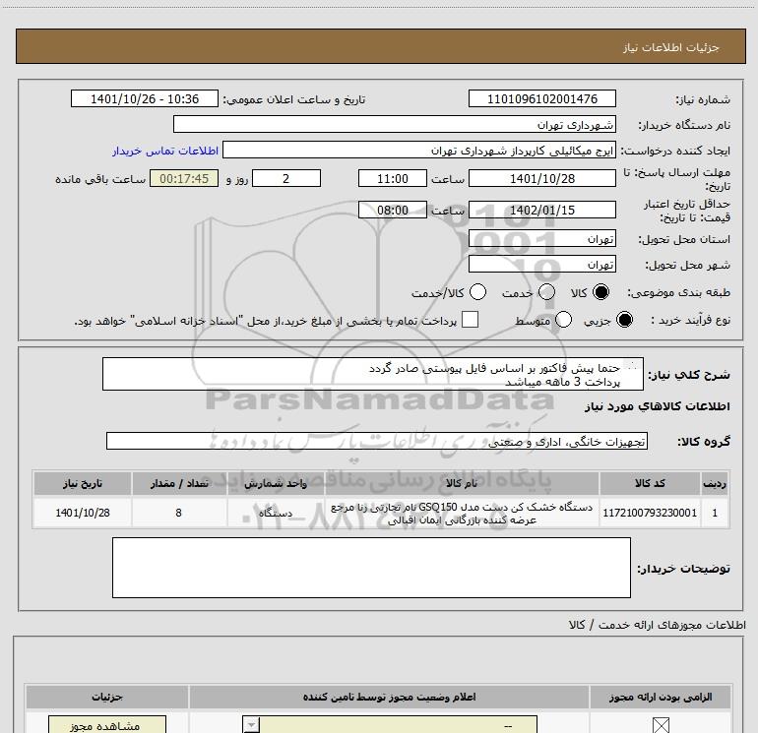This screenshot has width=758, height=733.
Task: Toggle the اسناد خزانه اسلامی payment checkbox
Action: click(470, 320)
